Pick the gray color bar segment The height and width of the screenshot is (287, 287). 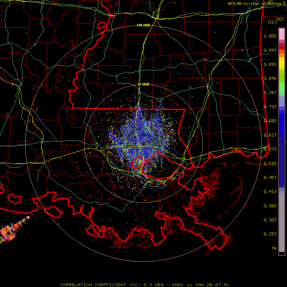[282, 222]
